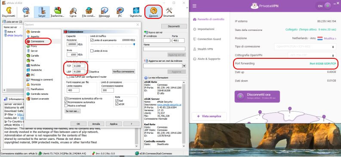The width and height of the screenshot is (341, 157).
Task: Toggle the UDP Disattiva checkbox
Action: pyautogui.click(x=88, y=71)
